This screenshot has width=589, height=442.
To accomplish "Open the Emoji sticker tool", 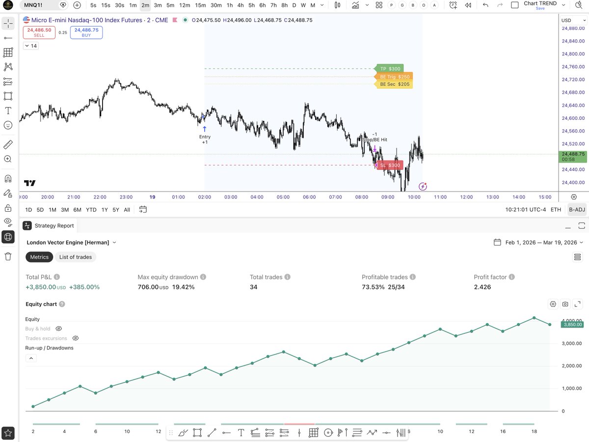I will click(x=8, y=125).
